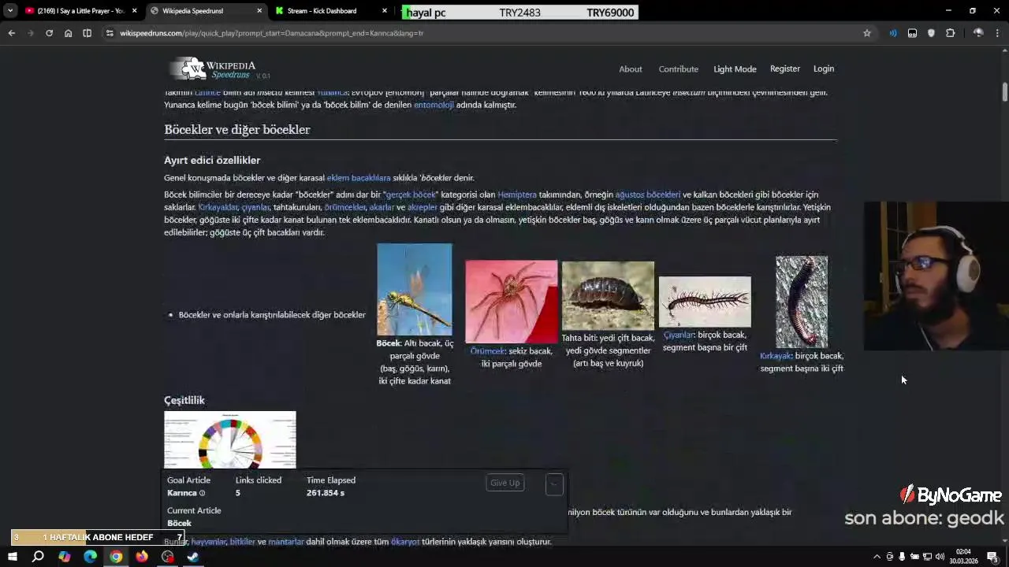Open the Contribute page
1009x567 pixels.
(679, 69)
